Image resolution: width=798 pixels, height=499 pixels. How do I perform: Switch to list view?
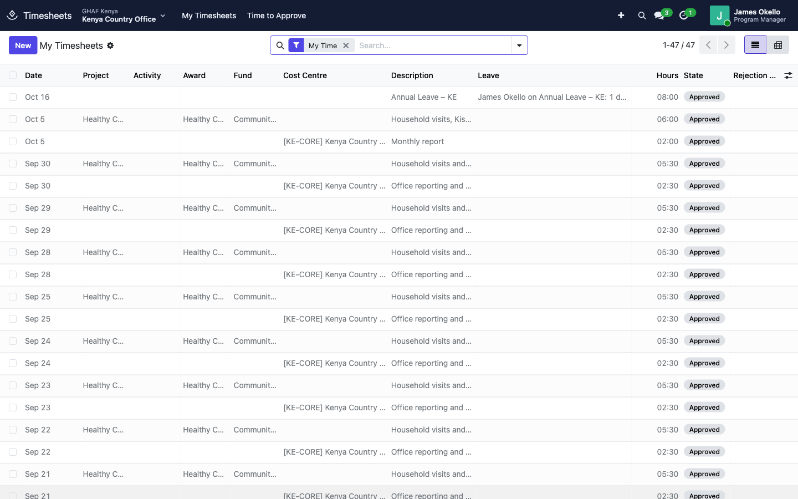755,45
